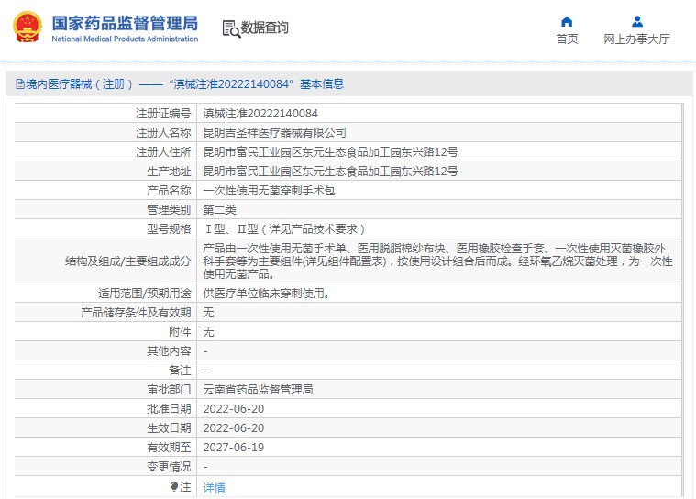Click the 注册人住所 address value
696x499 pixels.
(330, 152)
